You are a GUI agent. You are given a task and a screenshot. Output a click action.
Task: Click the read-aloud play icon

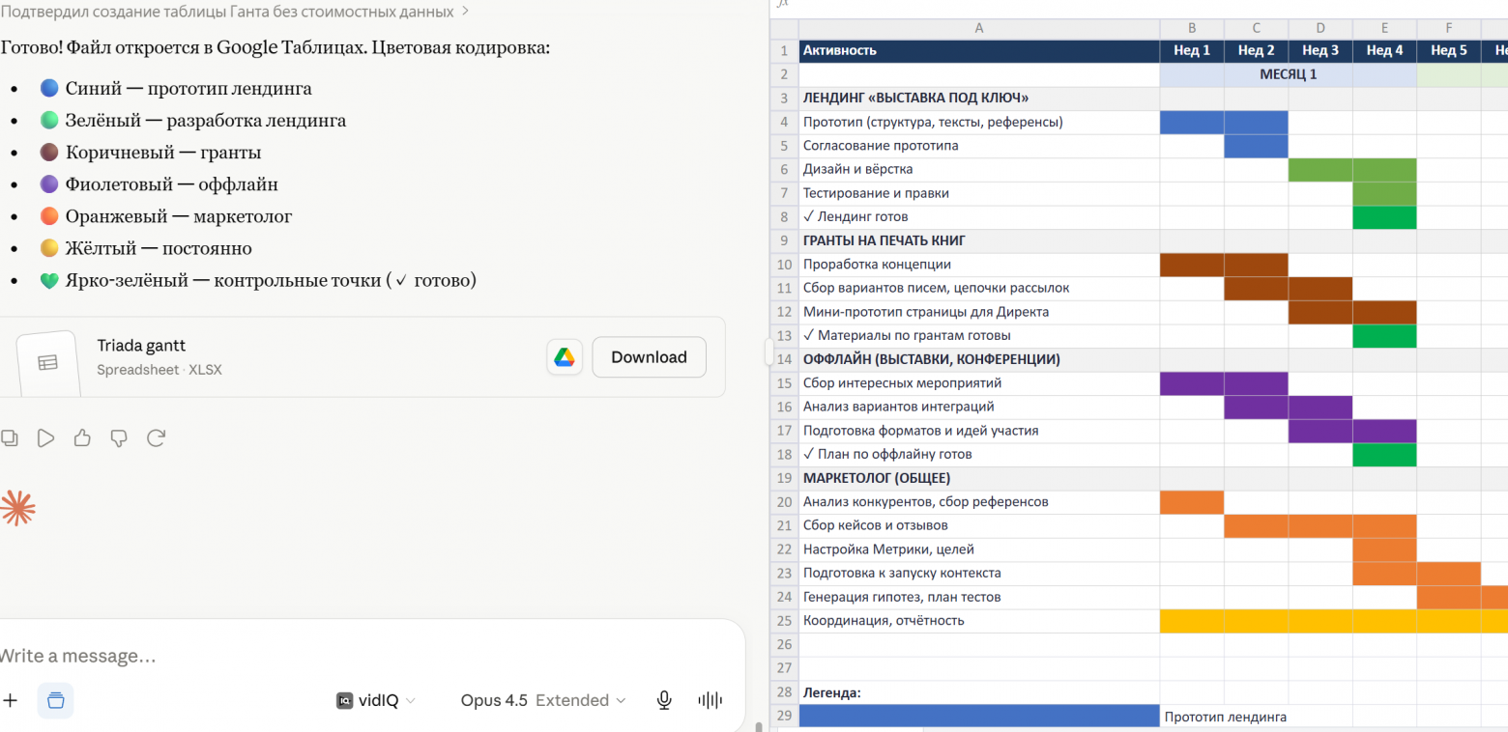[45, 438]
